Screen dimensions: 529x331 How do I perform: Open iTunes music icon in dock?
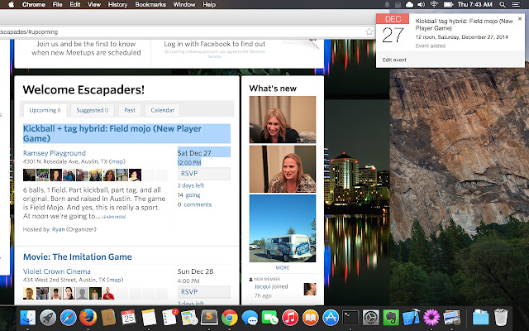click(x=289, y=317)
